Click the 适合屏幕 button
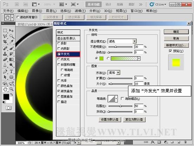This screenshot has height=146, width=194. click(74, 17)
